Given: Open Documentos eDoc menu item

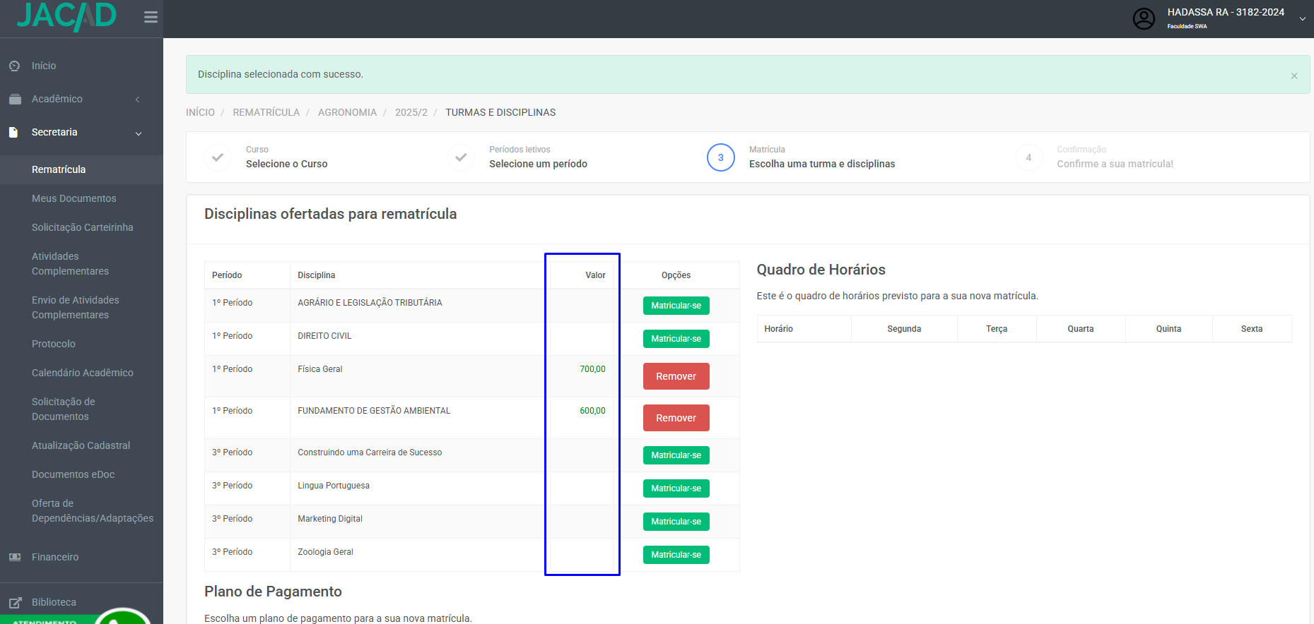Looking at the screenshot, I should pos(74,474).
